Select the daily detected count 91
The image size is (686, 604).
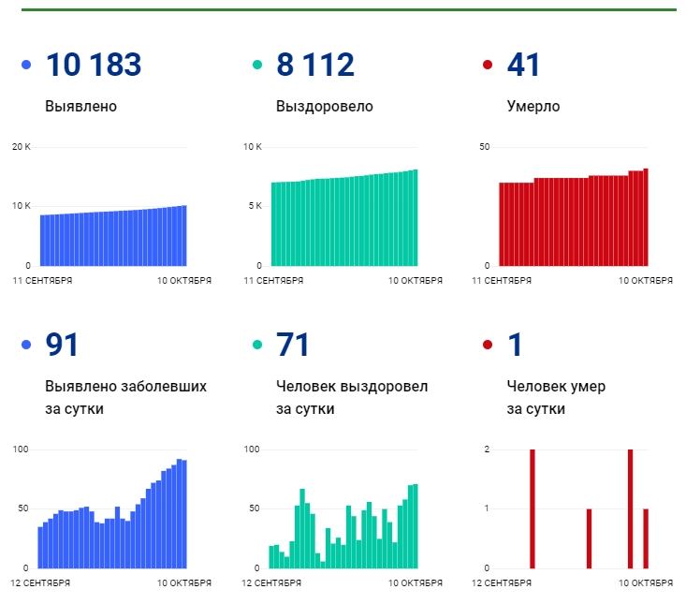[x=62, y=345]
